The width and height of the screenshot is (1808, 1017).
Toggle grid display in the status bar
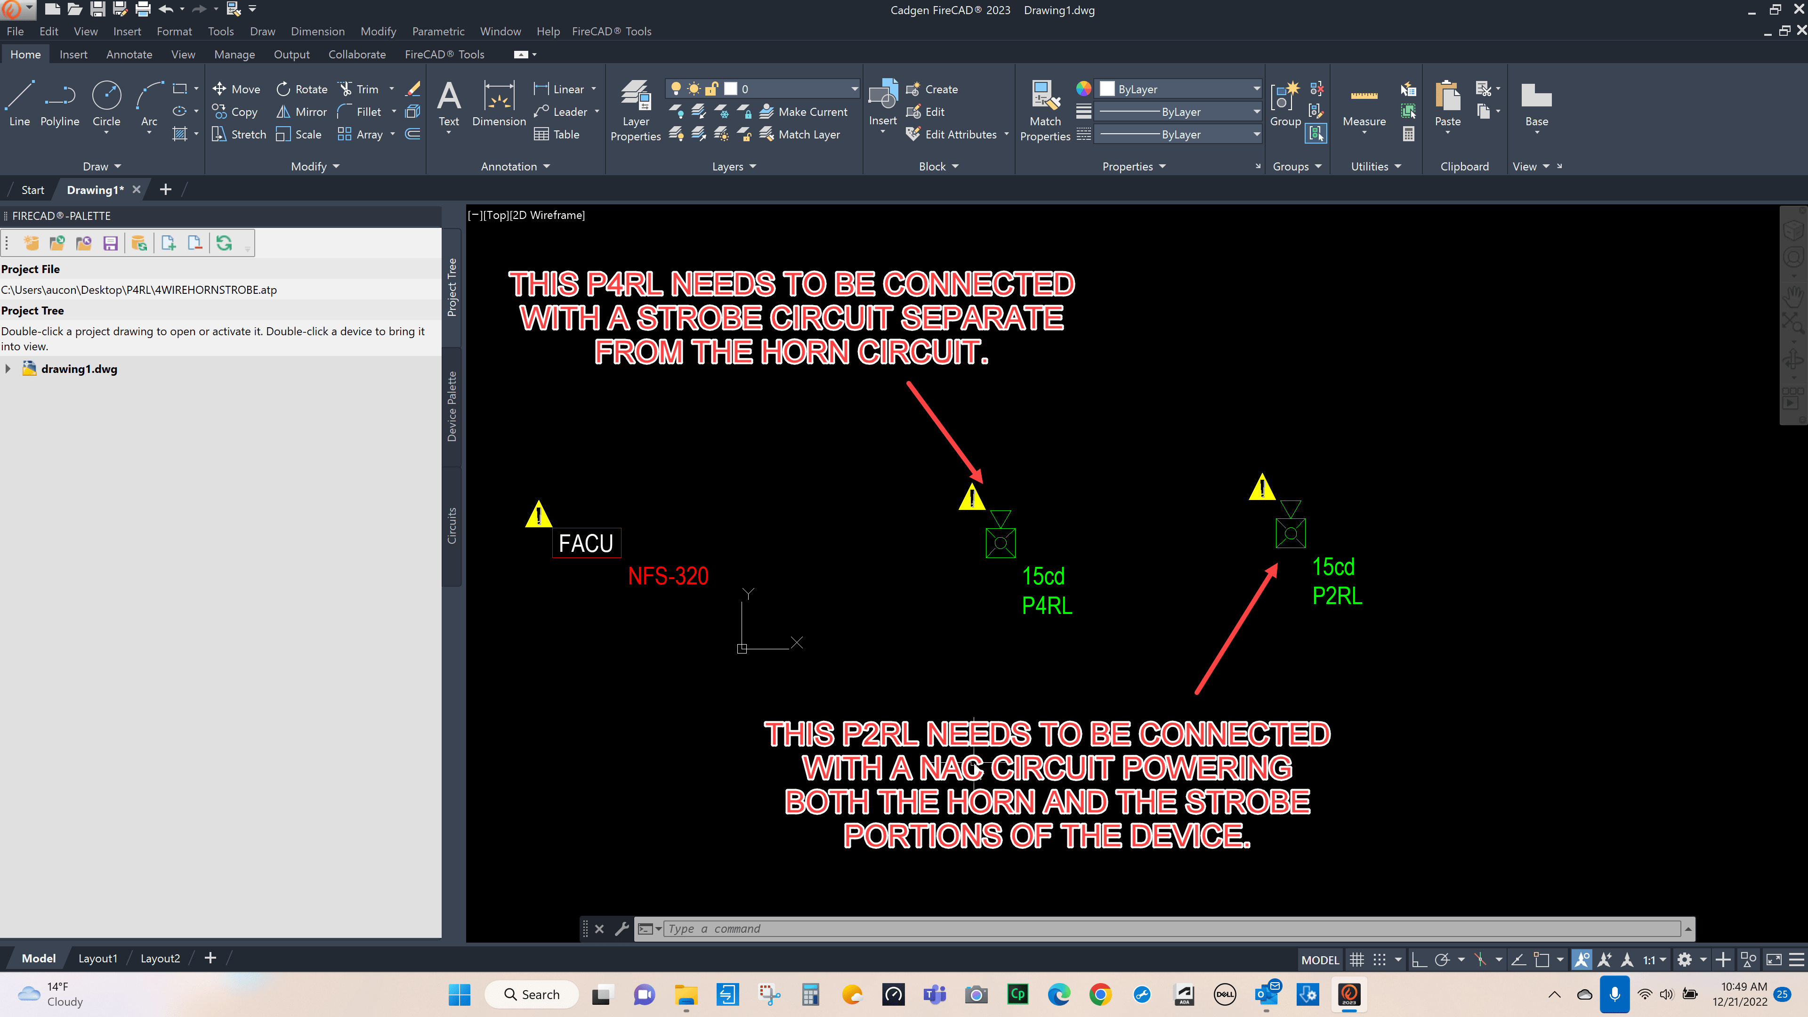(1356, 959)
